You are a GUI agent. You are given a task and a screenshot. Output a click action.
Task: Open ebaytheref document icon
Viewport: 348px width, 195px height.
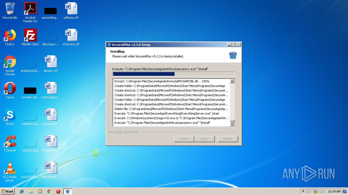[x=51, y=170]
